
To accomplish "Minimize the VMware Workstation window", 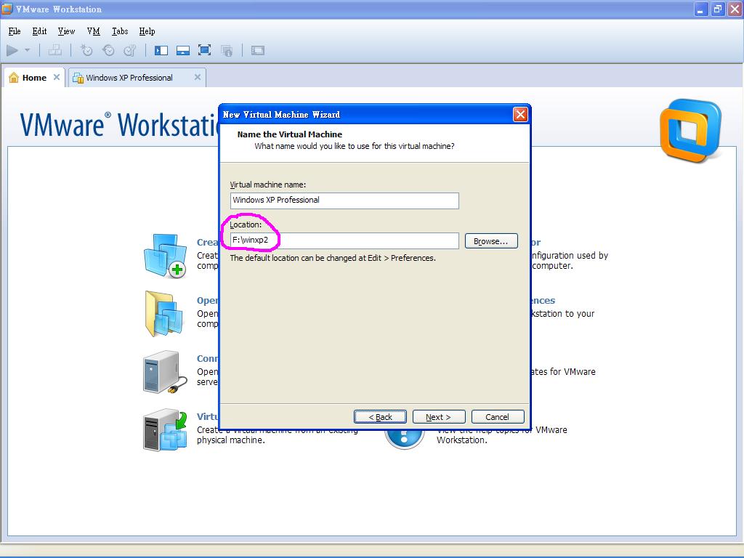I will 700,9.
